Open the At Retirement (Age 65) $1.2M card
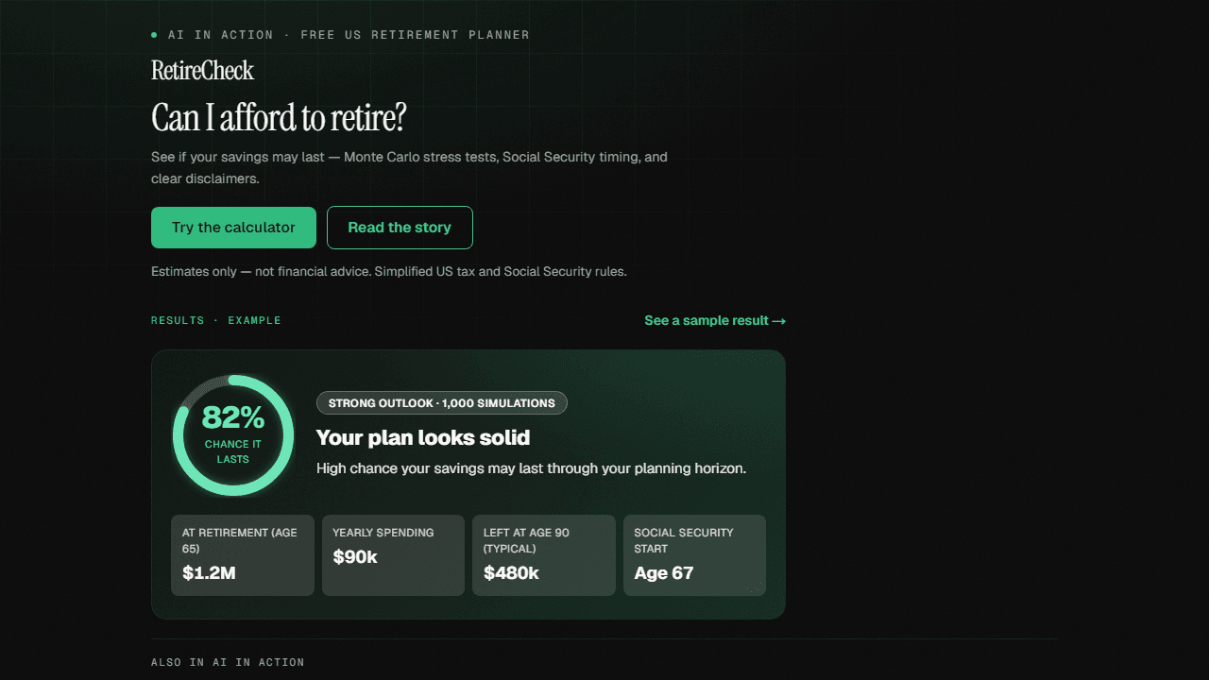 [x=243, y=555]
